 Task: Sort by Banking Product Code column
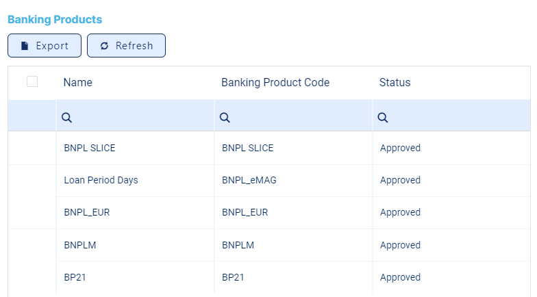[275, 83]
